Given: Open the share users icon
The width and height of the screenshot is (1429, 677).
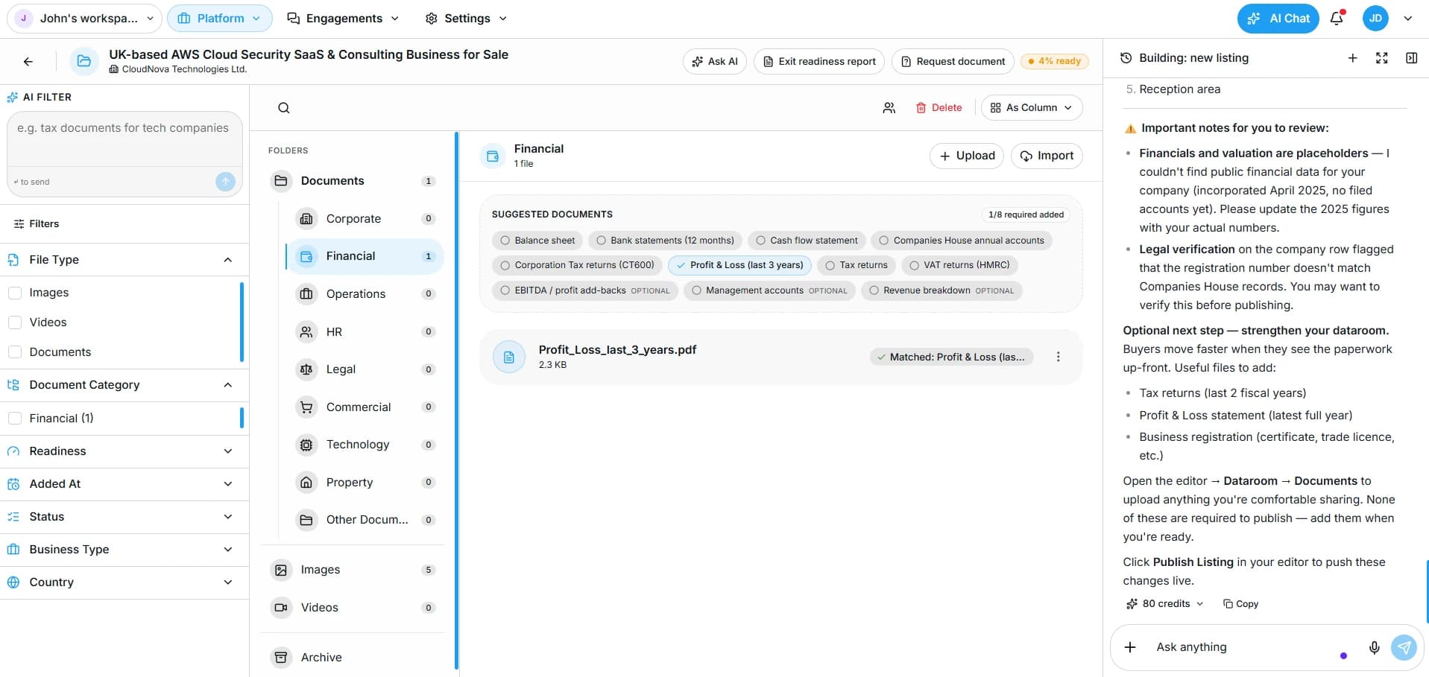Looking at the screenshot, I should 889,108.
